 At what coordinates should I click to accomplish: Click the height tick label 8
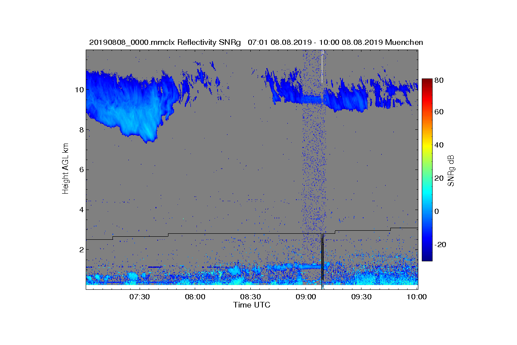point(81,130)
